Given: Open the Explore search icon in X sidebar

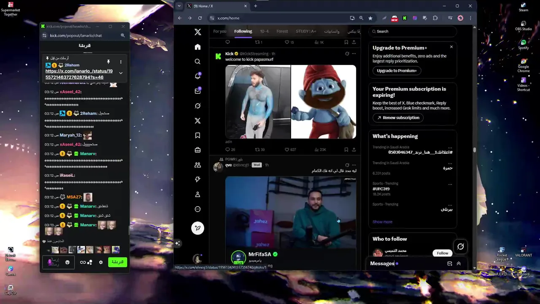Looking at the screenshot, I should [197, 62].
